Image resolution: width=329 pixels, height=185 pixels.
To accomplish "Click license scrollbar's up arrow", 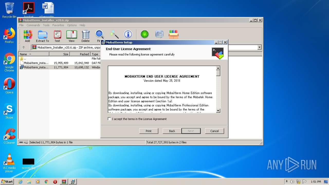I will click(x=218, y=68).
